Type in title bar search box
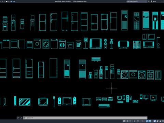164x123 pixels. pos(137,1)
